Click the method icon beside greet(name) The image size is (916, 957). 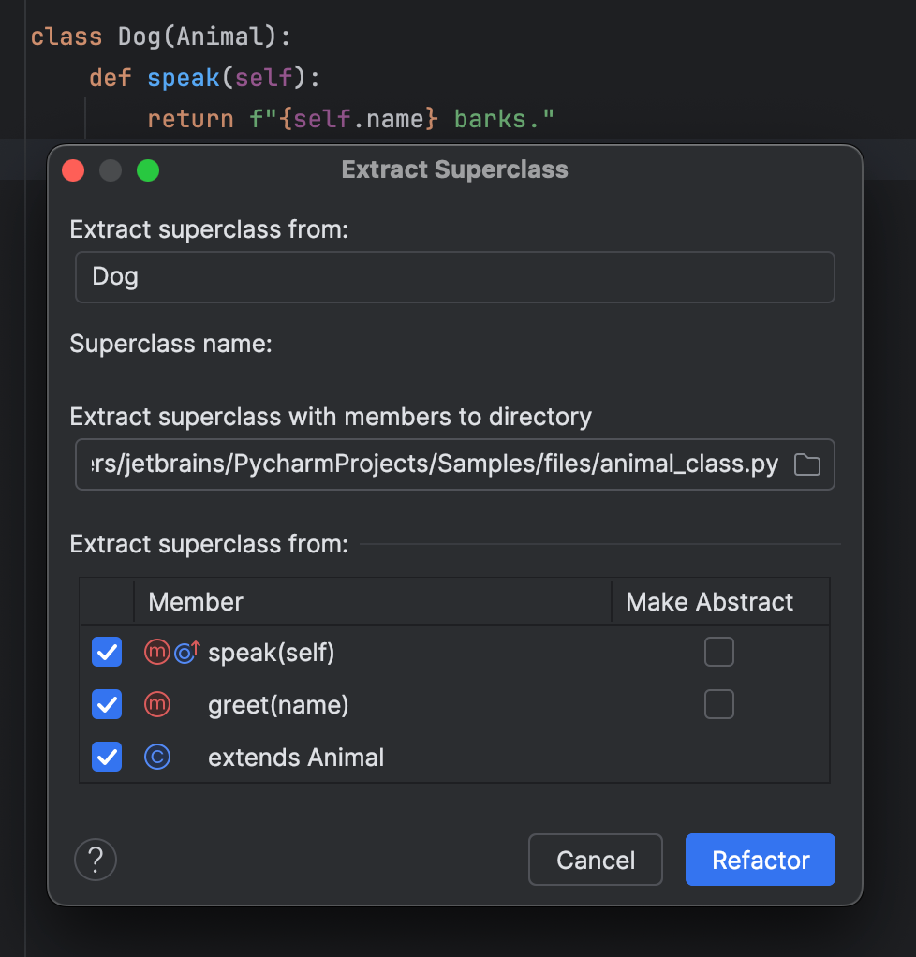[155, 704]
